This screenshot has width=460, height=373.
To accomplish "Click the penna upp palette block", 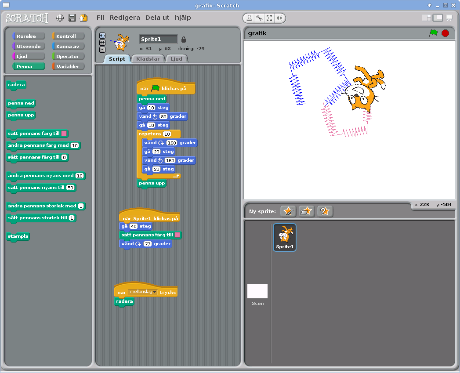I will point(21,115).
